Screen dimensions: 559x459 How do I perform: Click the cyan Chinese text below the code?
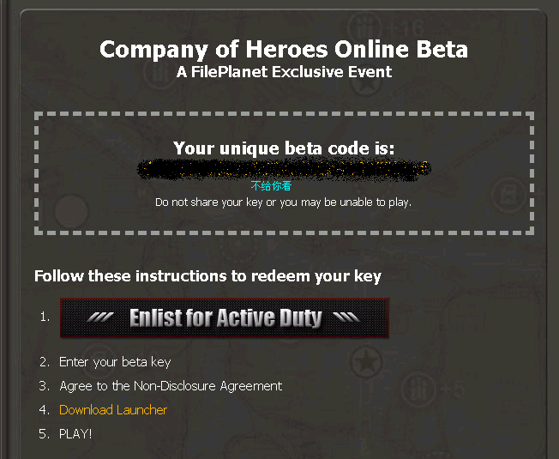pos(271,186)
